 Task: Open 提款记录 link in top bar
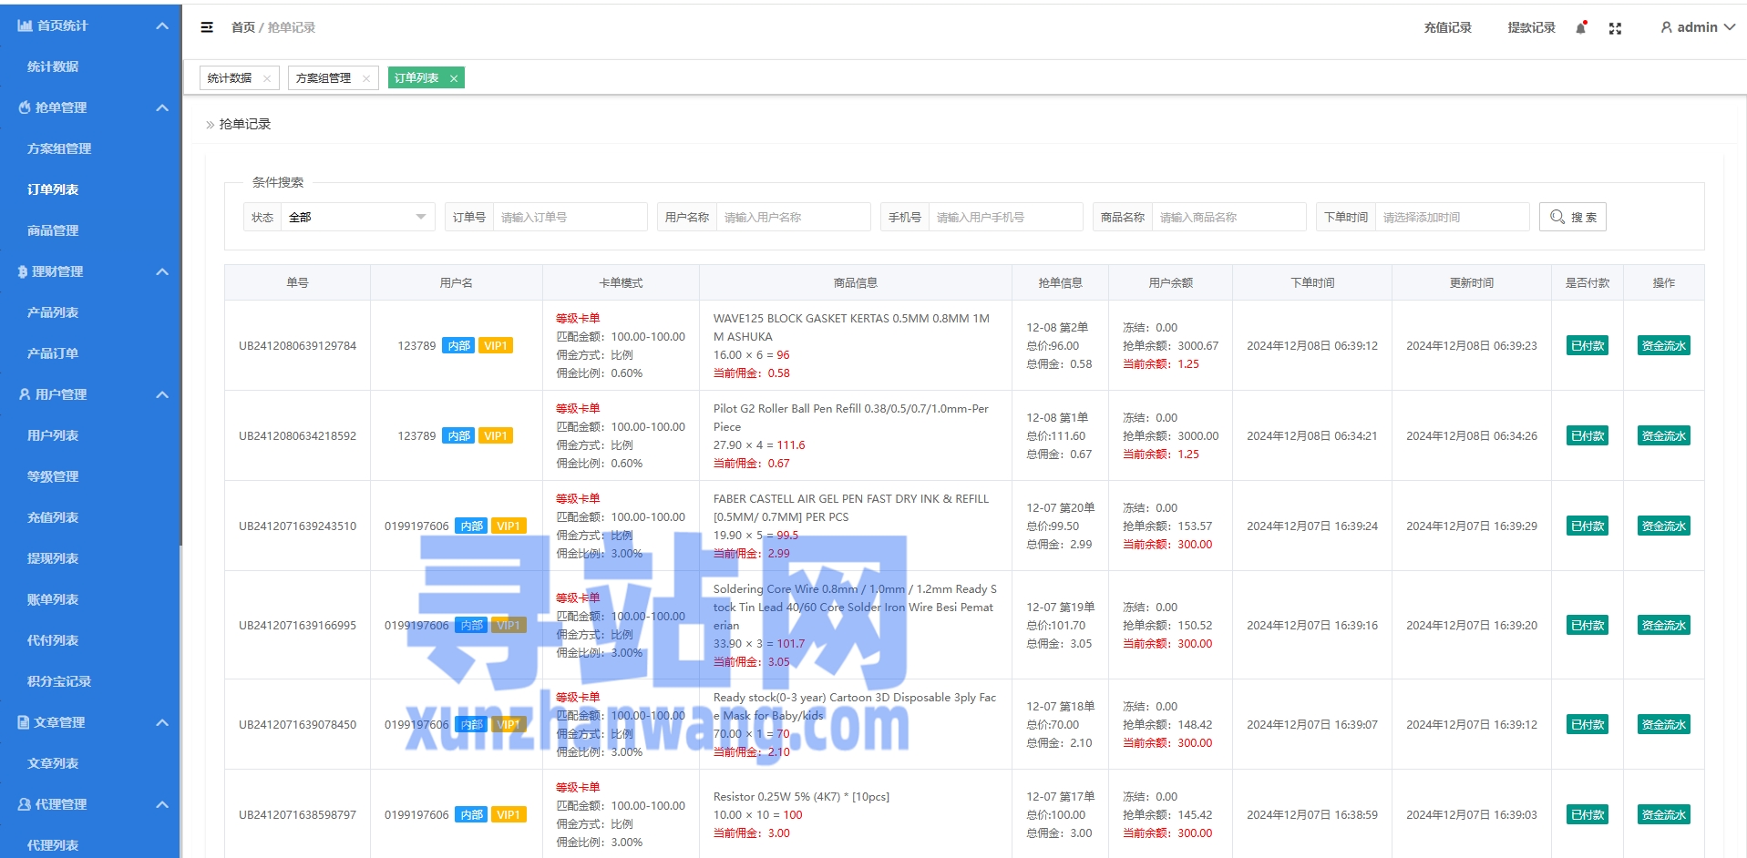click(1531, 27)
